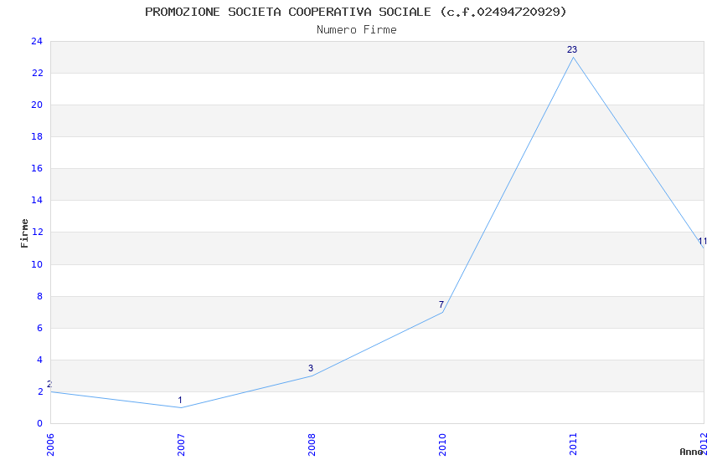Click the x-axis year label 2010
The height and width of the screenshot is (460, 712).
(442, 445)
